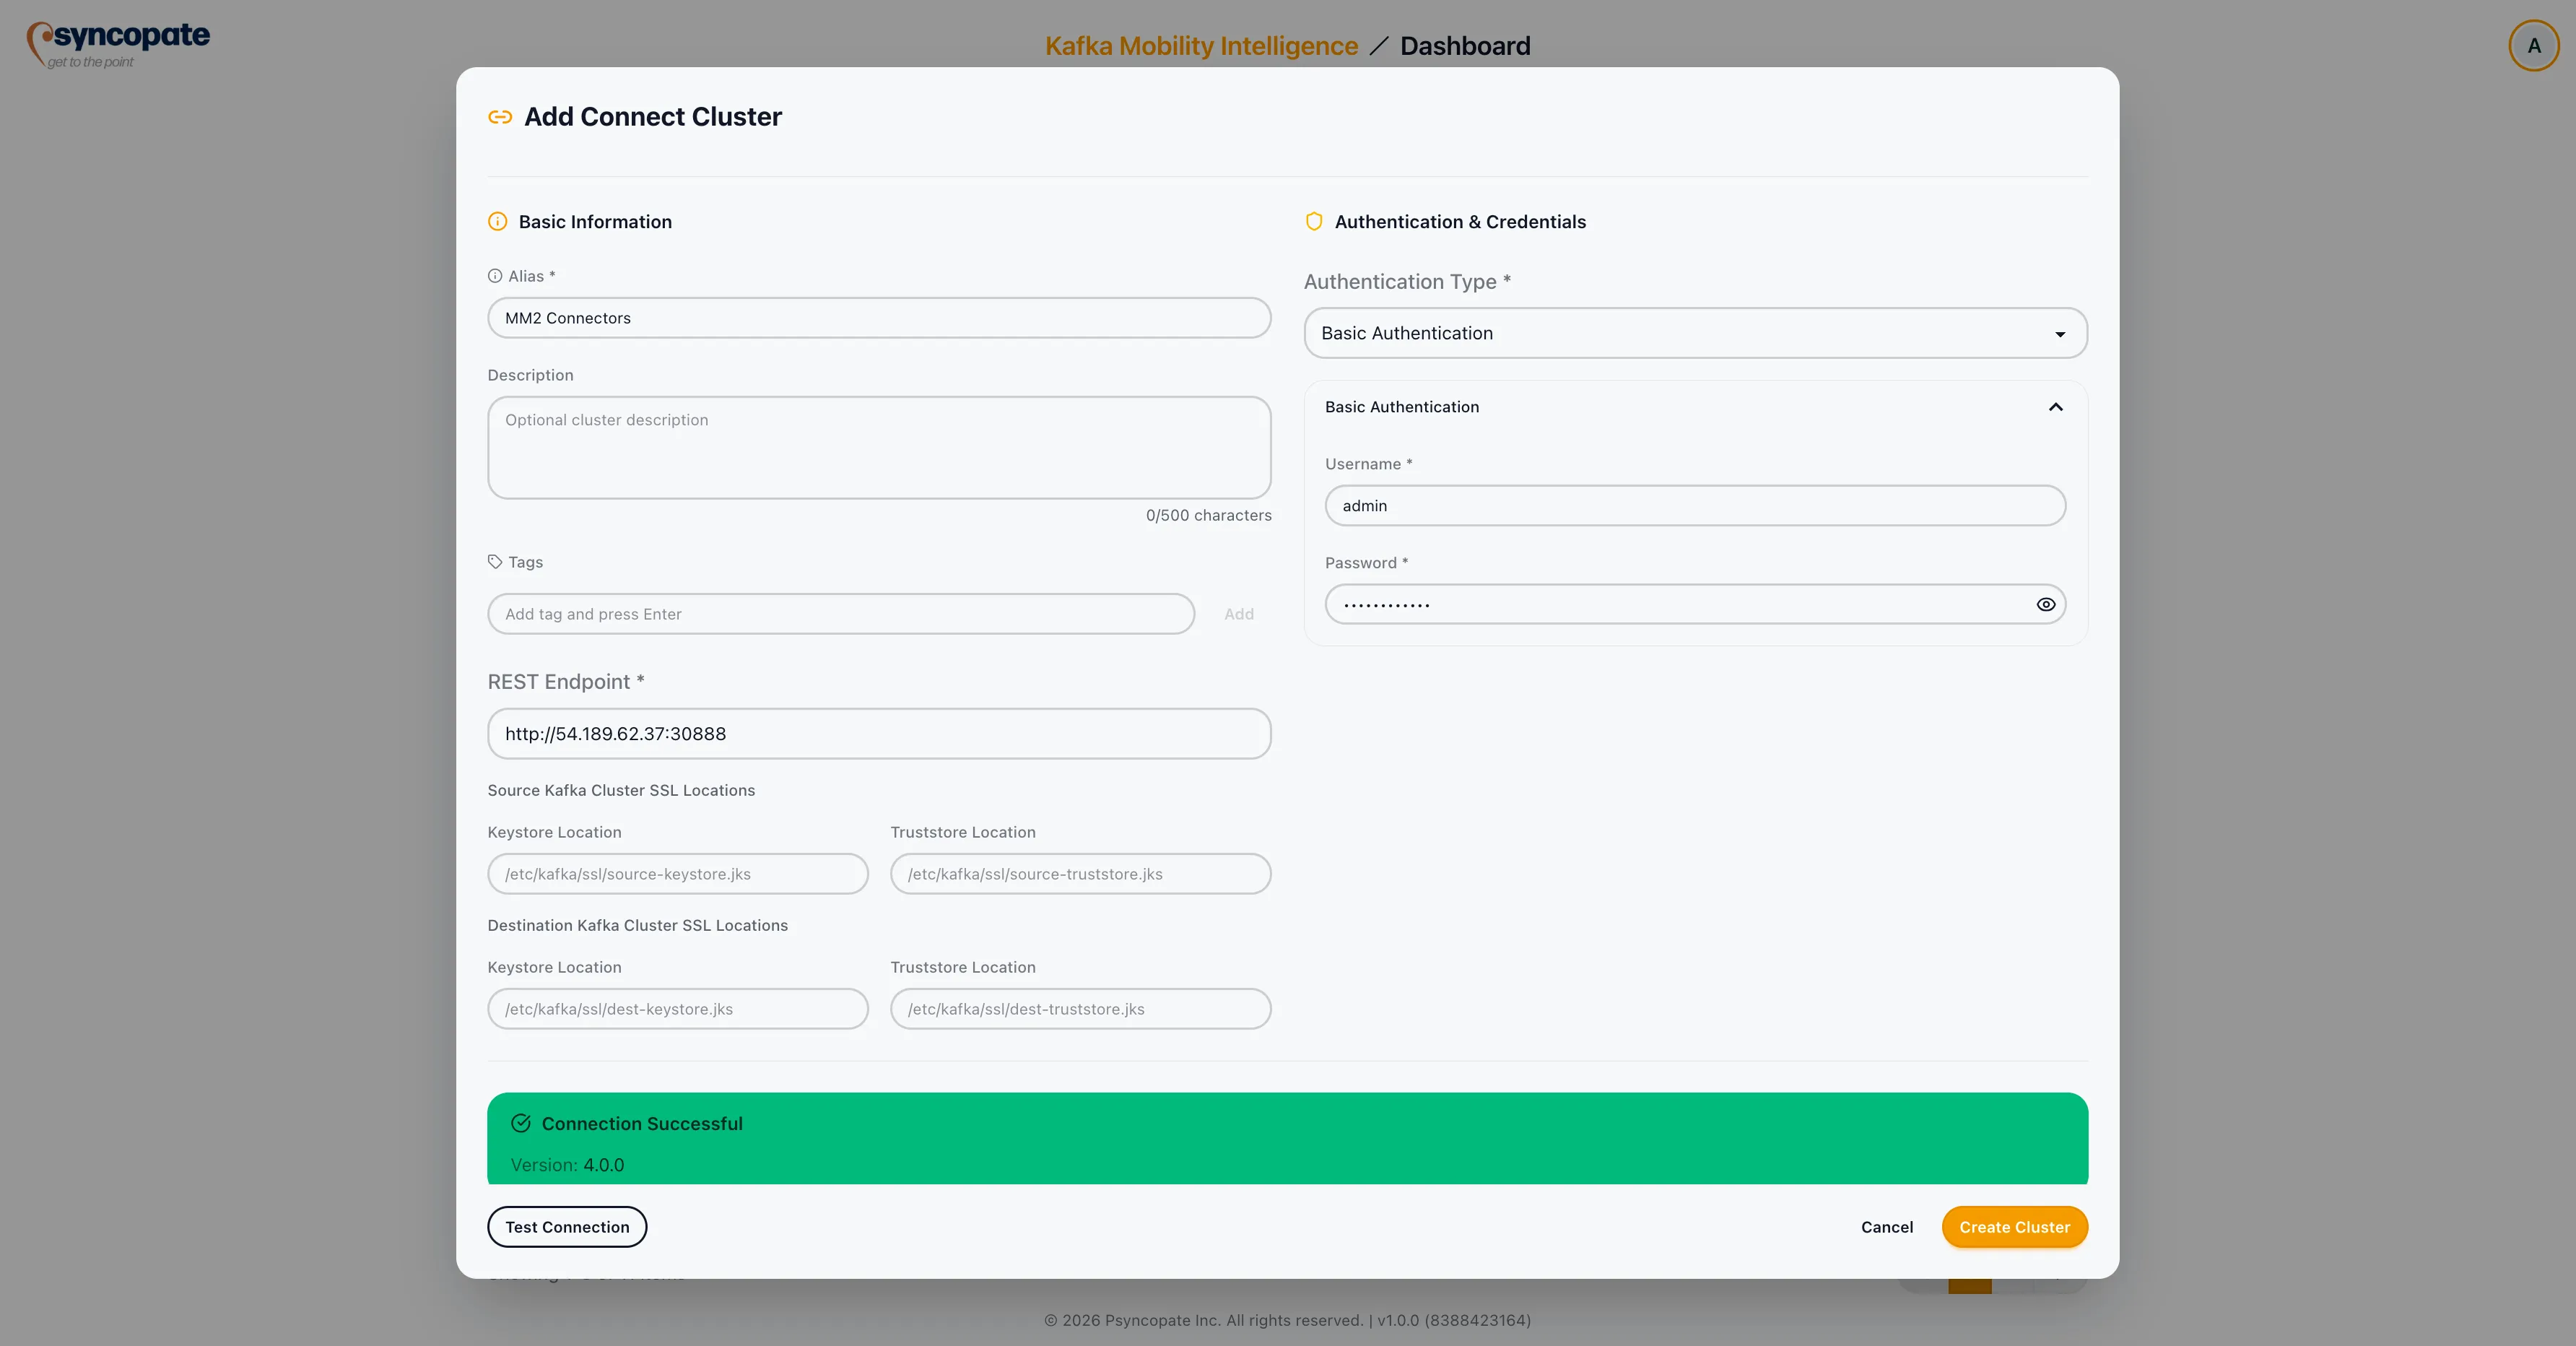Image resolution: width=2576 pixels, height=1346 pixels.
Task: Click the optional cluster description textarea
Action: [x=879, y=448]
